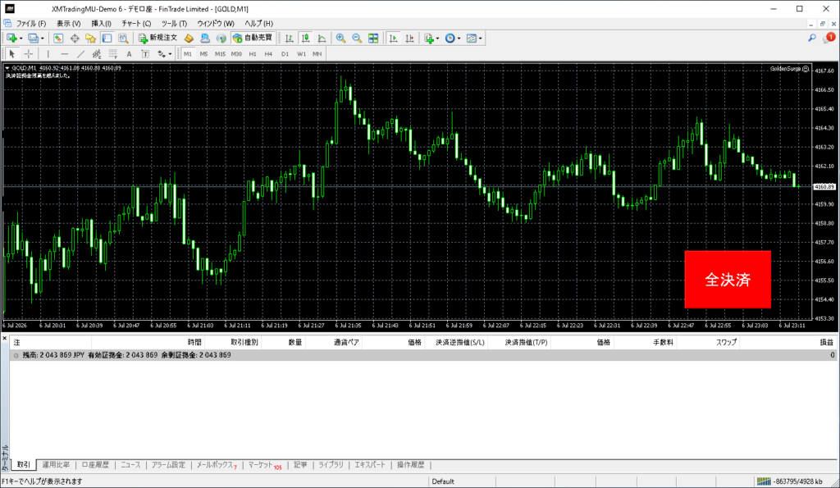Open the アラーム設定 tab
This screenshot has height=488, width=840.
point(168,465)
